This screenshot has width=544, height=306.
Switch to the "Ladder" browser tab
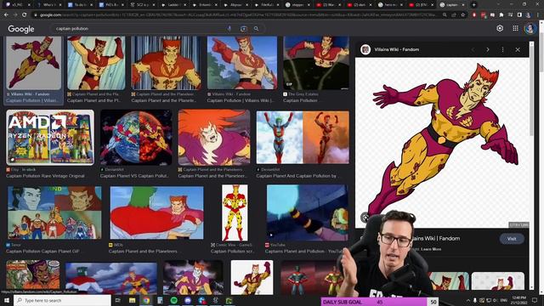pyautogui.click(x=174, y=5)
